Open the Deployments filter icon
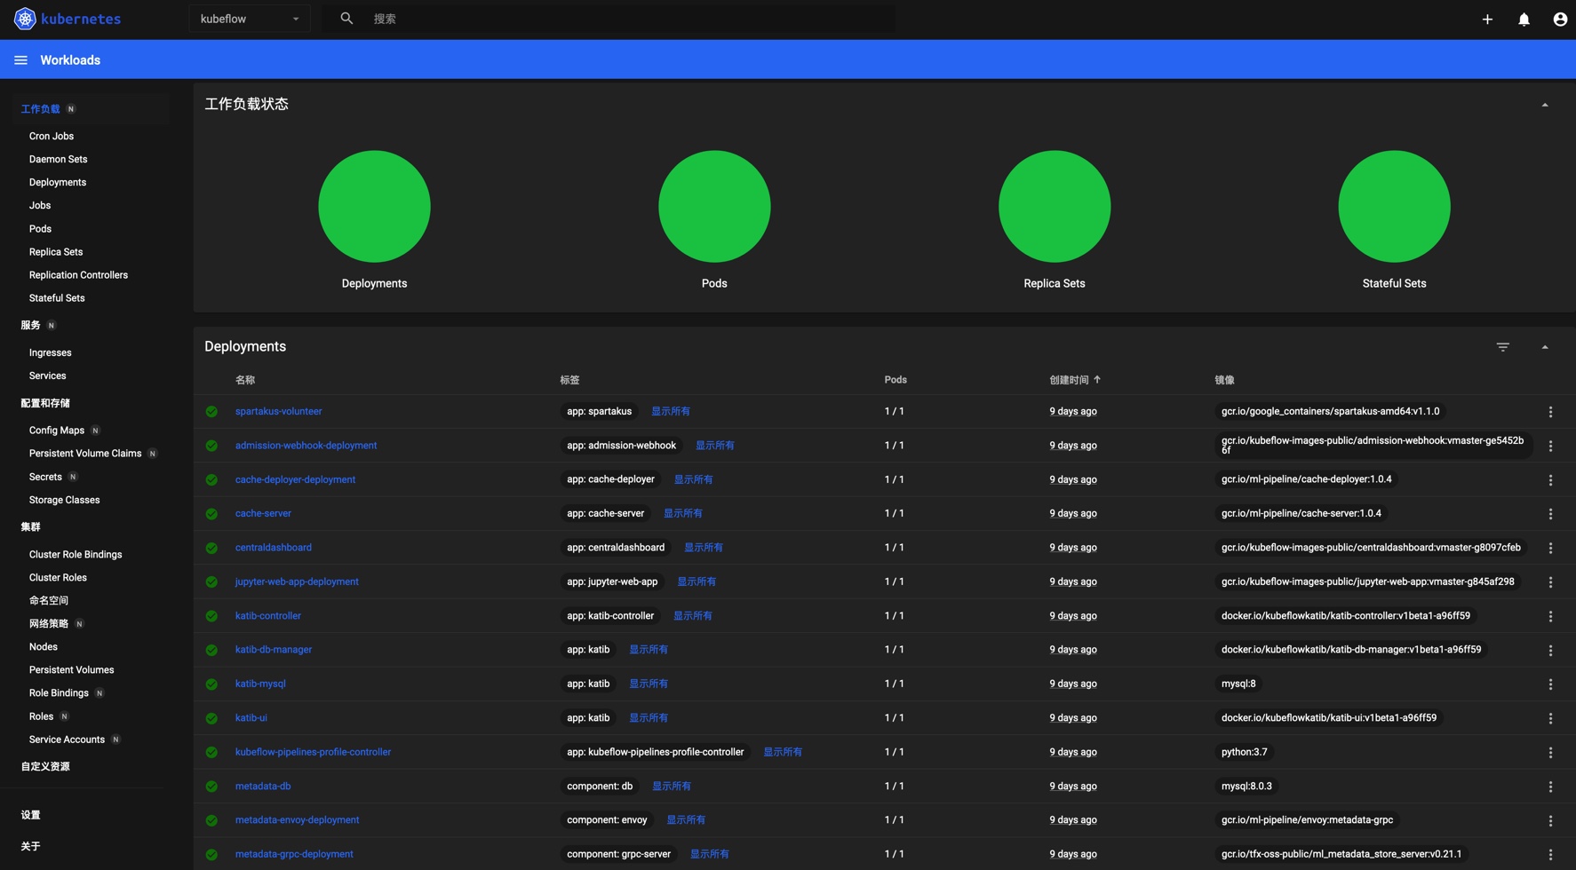1576x870 pixels. pos(1502,347)
